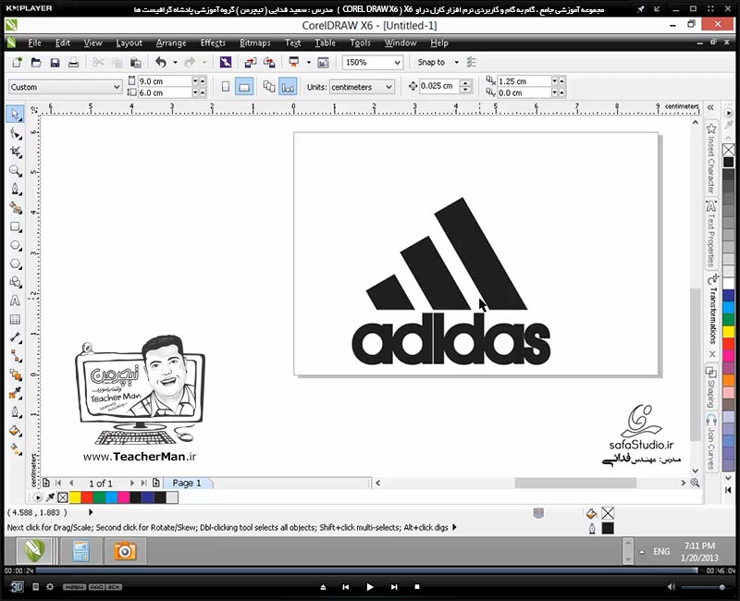Image resolution: width=740 pixels, height=601 pixels.
Task: Select the Pick tool
Action: (x=15, y=115)
